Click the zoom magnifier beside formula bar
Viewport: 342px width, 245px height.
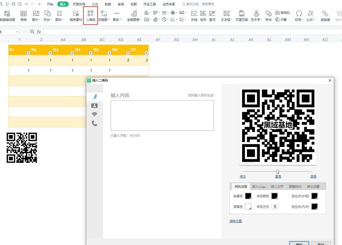32,32
